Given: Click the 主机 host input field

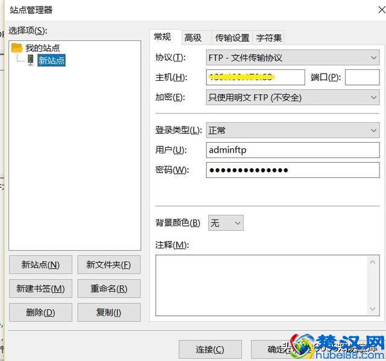Looking at the screenshot, I should (256, 77).
